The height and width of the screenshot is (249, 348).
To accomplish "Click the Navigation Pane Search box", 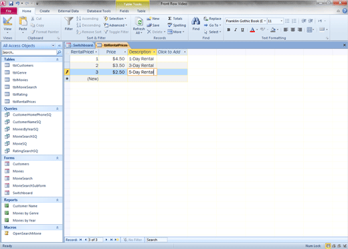I will point(29,52).
